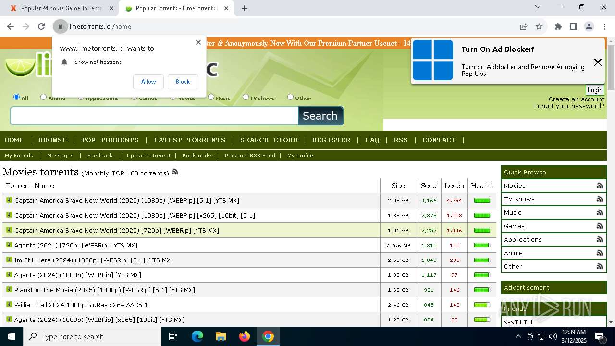Viewport: 615px width, 346px height.
Task: Allow notifications from limetorrents
Action: coord(148,82)
